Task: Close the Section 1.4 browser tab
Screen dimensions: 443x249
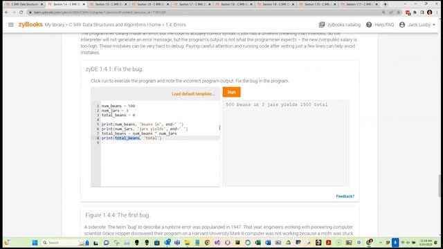Action: (x=84, y=4)
